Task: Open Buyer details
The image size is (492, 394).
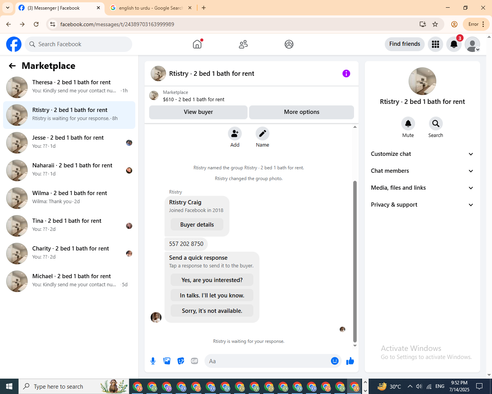Action: (x=197, y=225)
